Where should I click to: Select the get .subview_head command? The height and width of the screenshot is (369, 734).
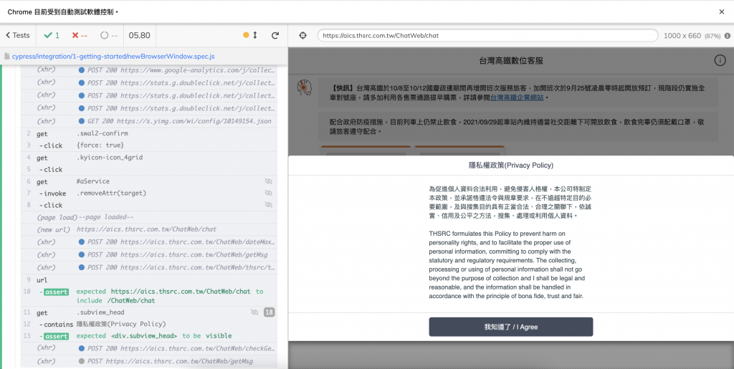pyautogui.click(x=149, y=312)
